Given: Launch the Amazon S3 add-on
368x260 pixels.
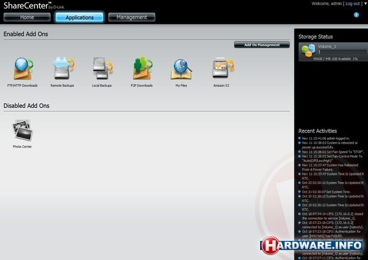Looking at the screenshot, I should 221,69.
